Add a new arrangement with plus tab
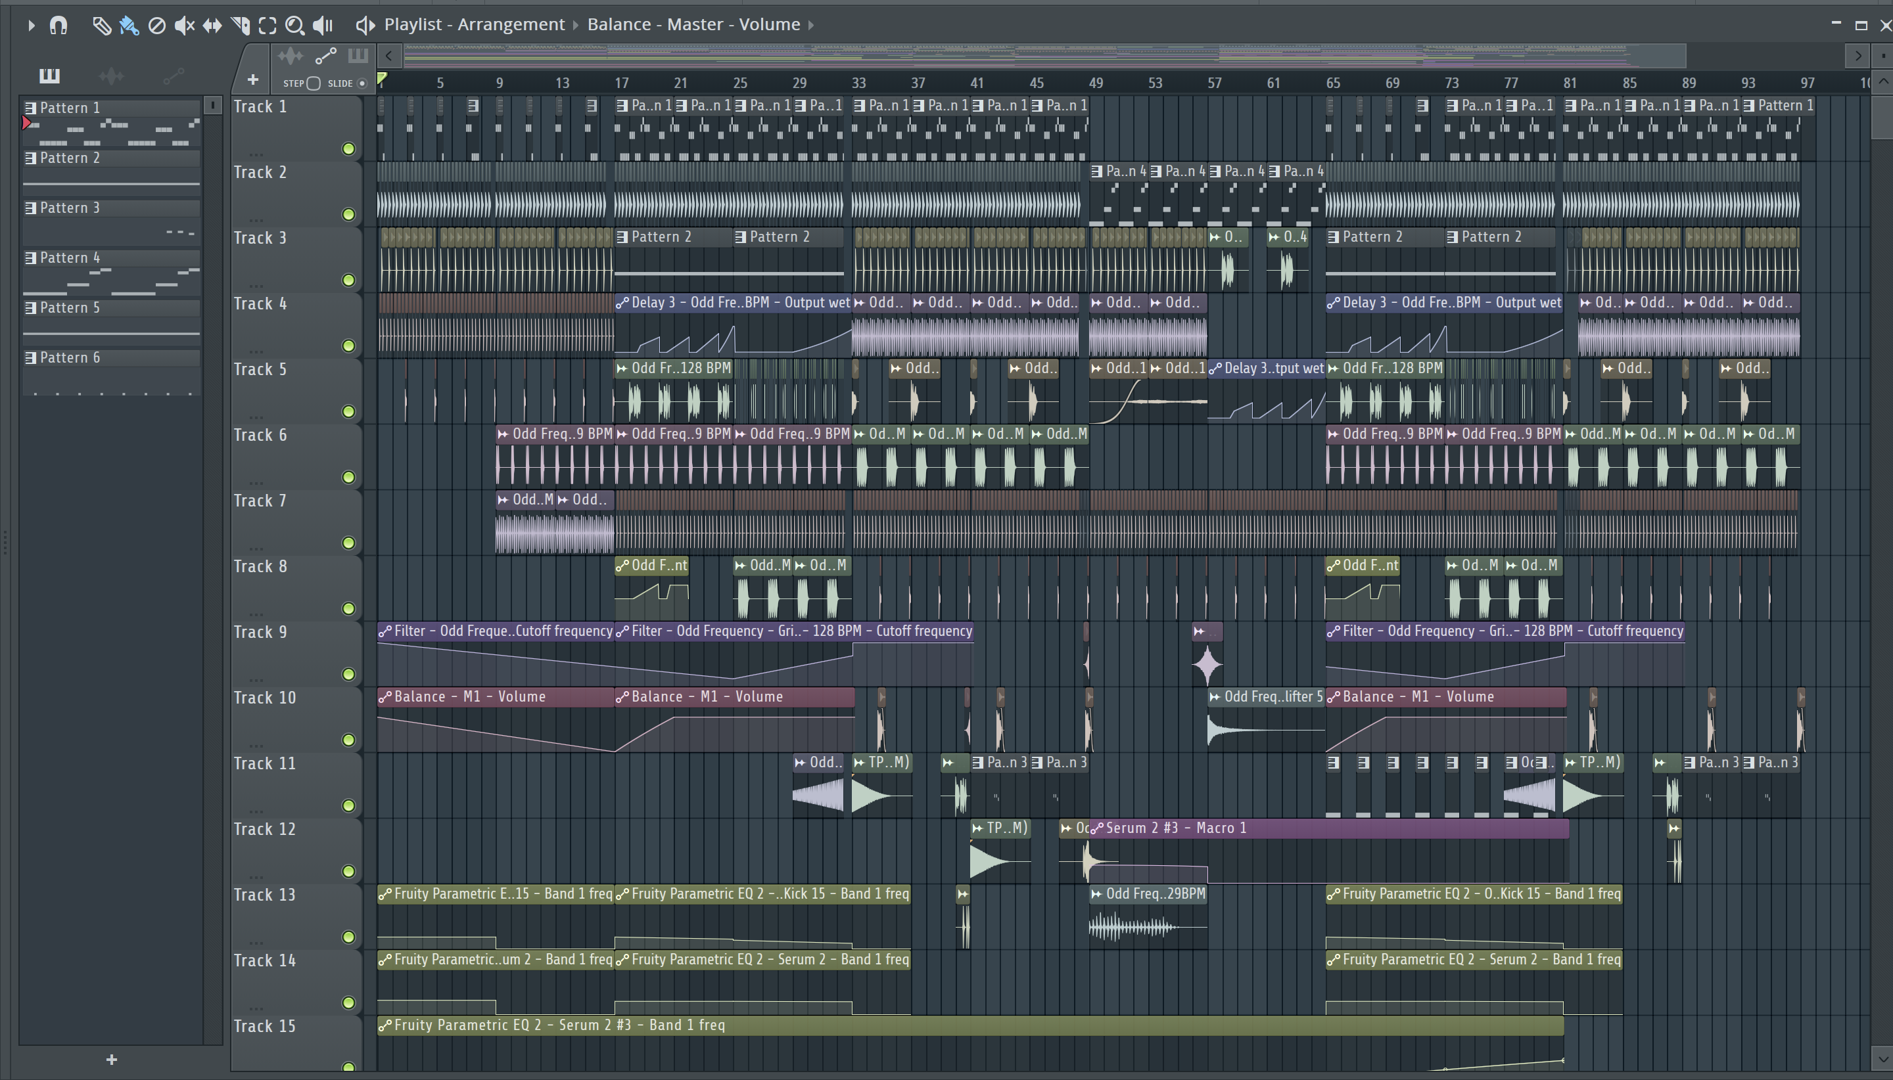The image size is (1893, 1080). point(252,79)
